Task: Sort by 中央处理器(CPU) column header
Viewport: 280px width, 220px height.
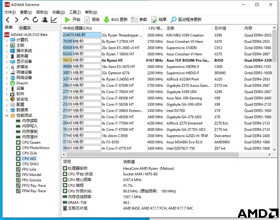Action: pos(103,28)
